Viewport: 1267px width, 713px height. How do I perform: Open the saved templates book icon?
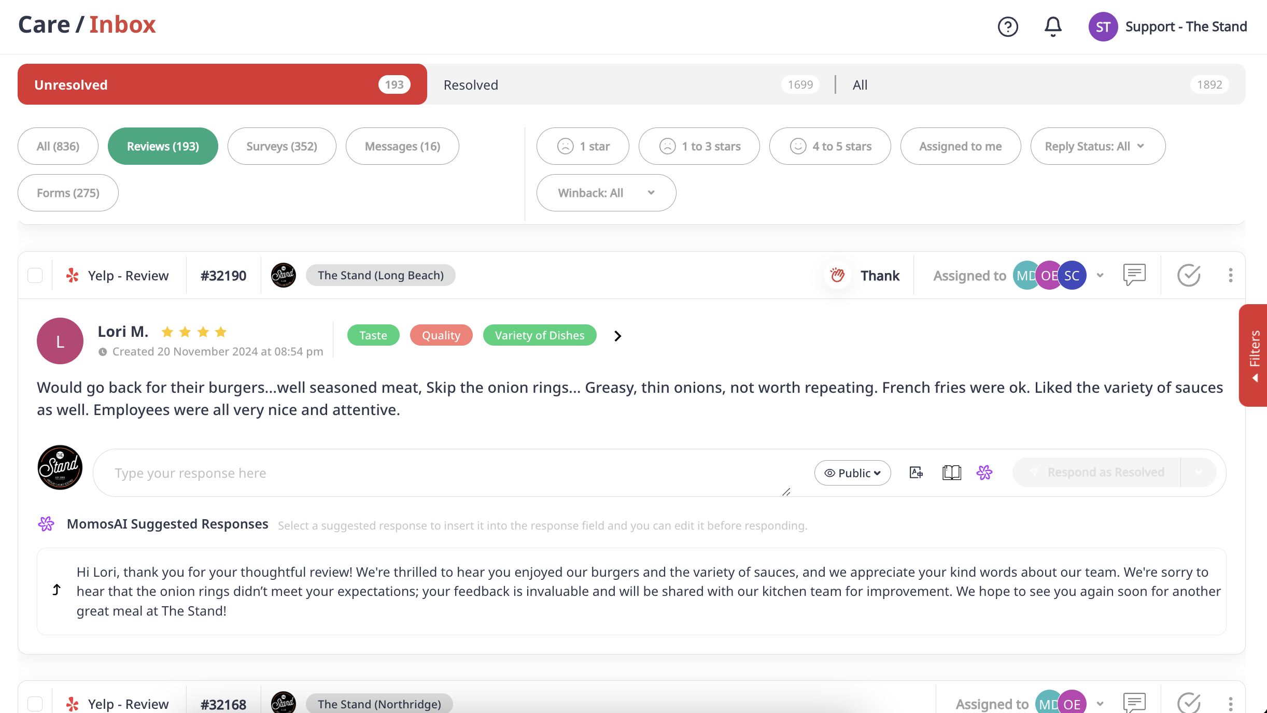pos(951,473)
